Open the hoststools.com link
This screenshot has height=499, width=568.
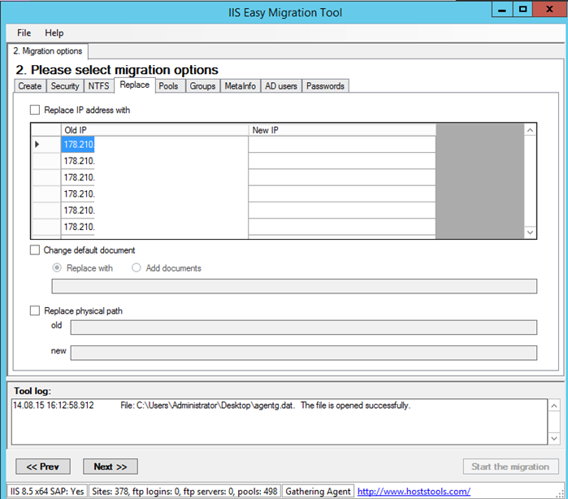(x=414, y=492)
